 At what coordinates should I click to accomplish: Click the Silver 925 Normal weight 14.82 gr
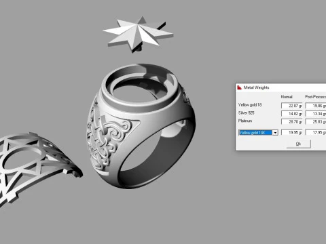point(291,114)
